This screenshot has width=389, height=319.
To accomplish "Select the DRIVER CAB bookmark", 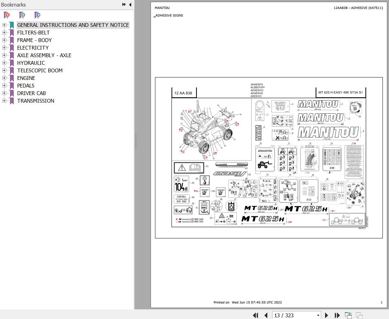I will [x=31, y=93].
